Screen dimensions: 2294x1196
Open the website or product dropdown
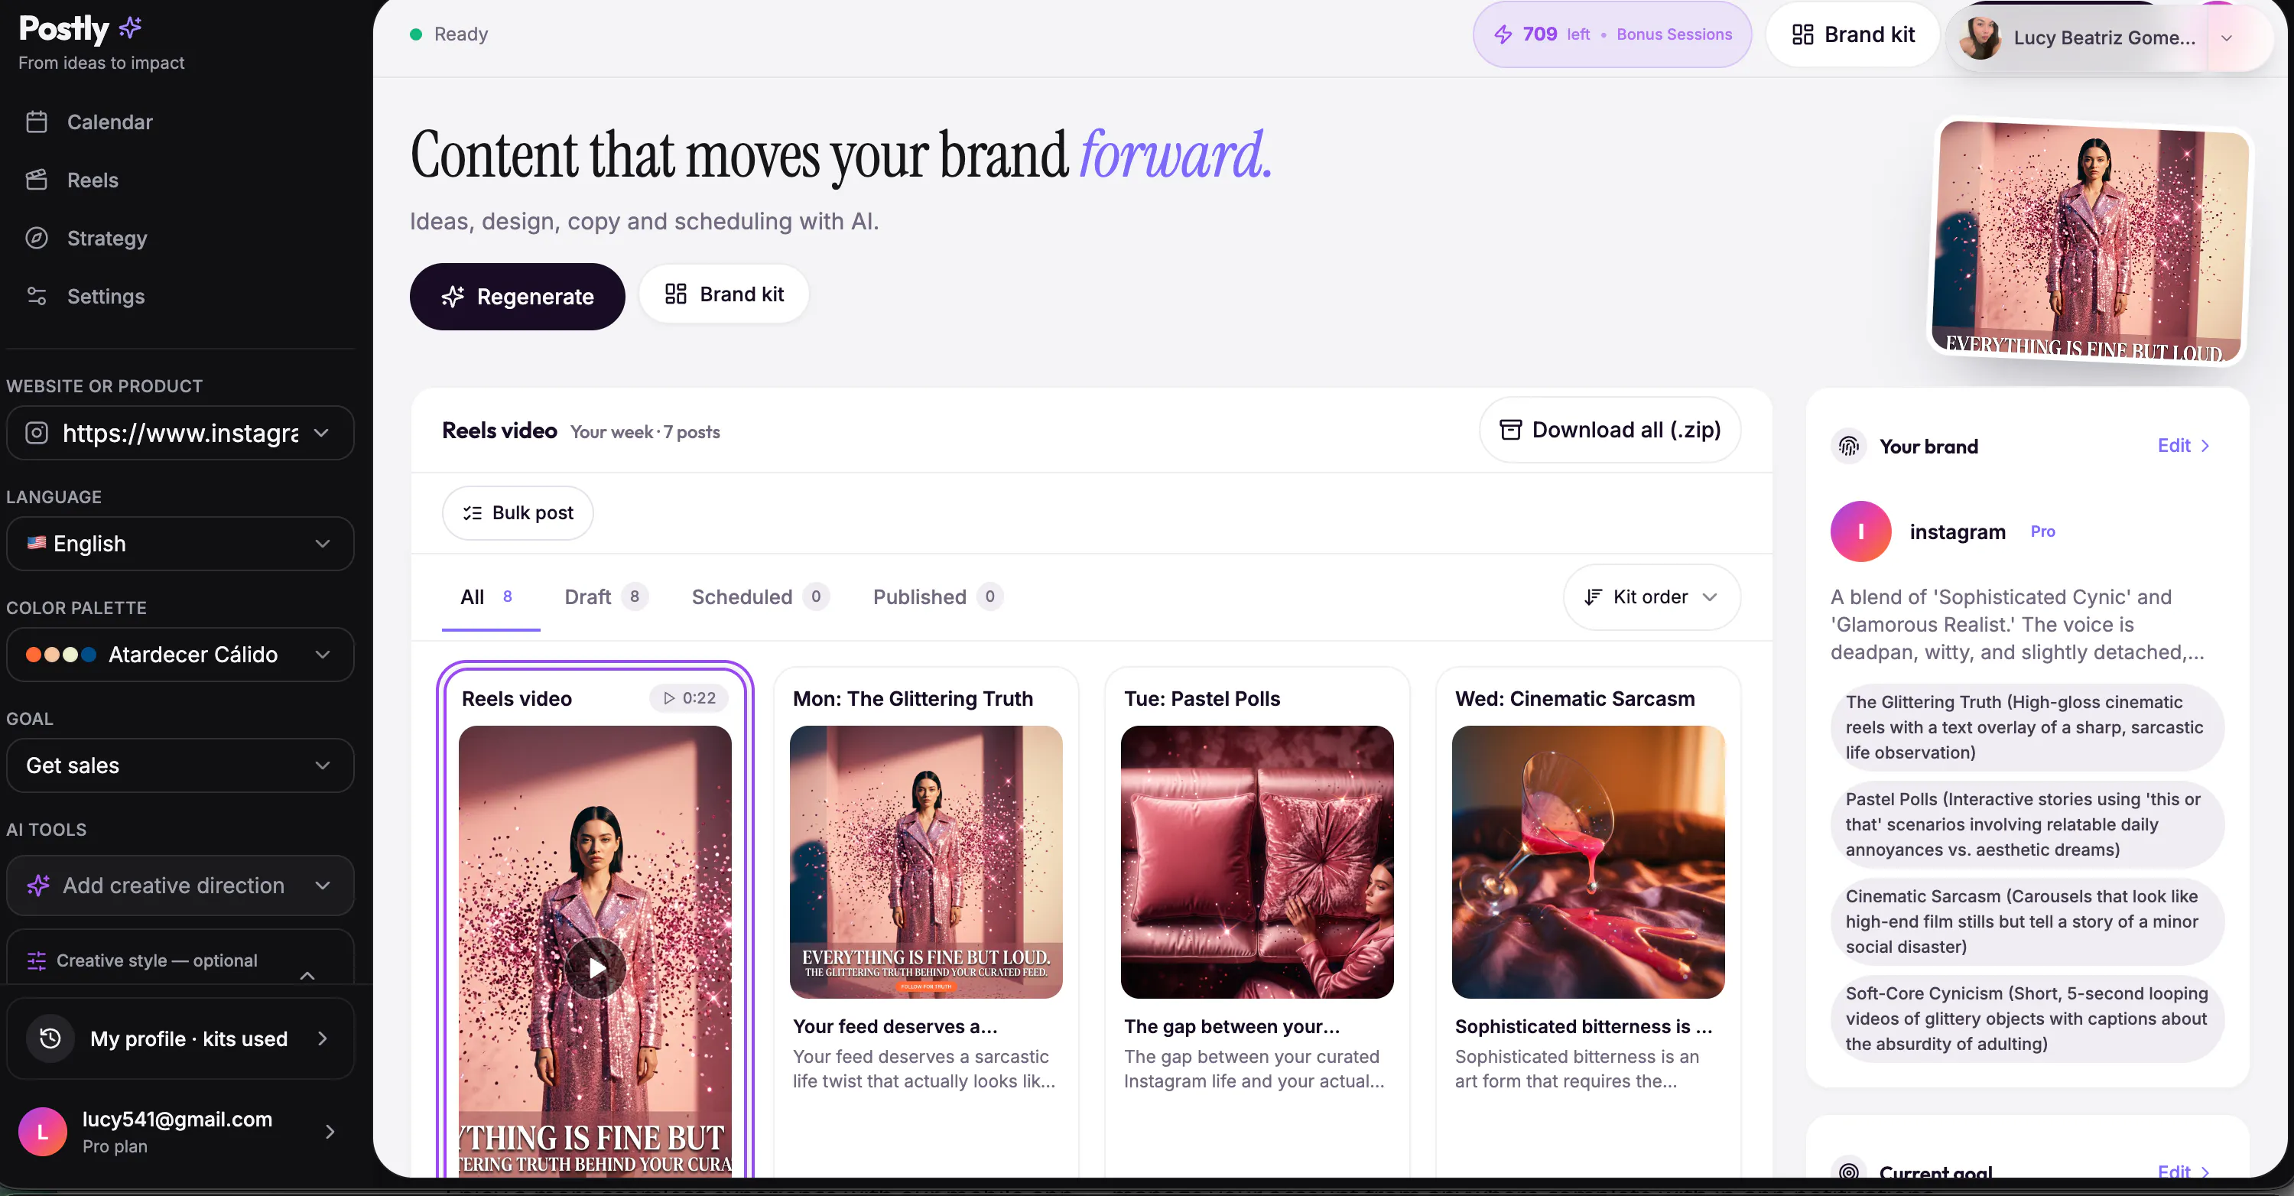click(x=180, y=433)
